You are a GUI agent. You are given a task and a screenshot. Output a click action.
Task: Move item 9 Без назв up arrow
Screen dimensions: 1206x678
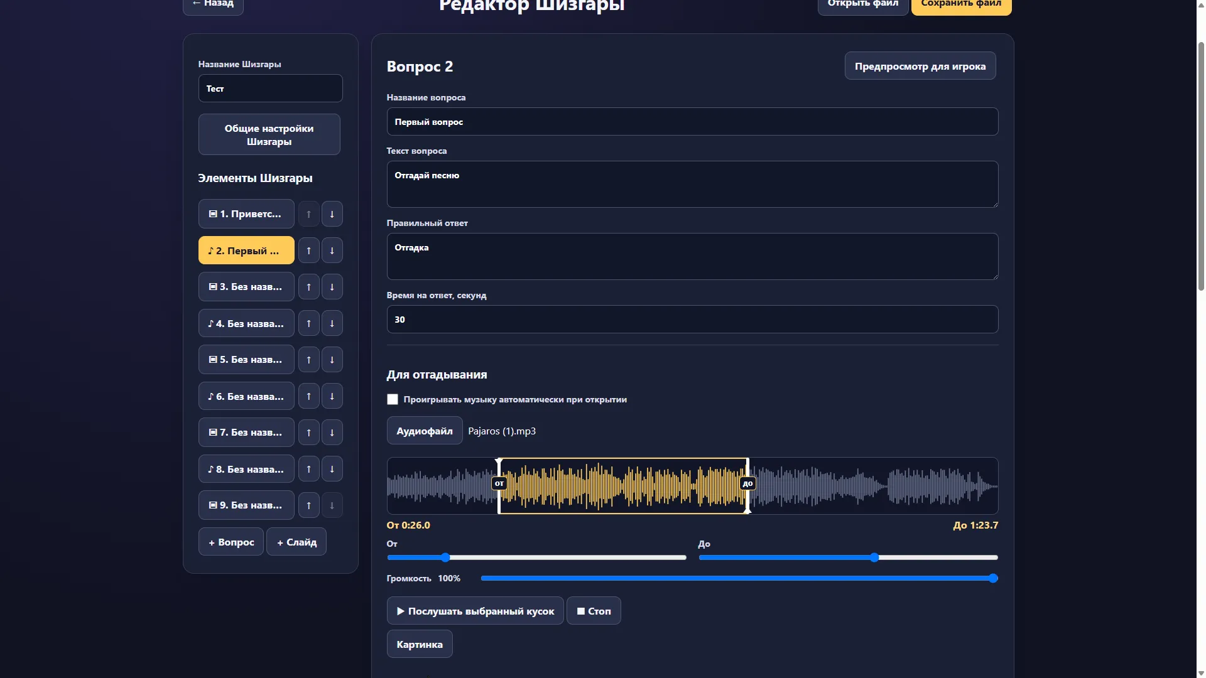[308, 505]
